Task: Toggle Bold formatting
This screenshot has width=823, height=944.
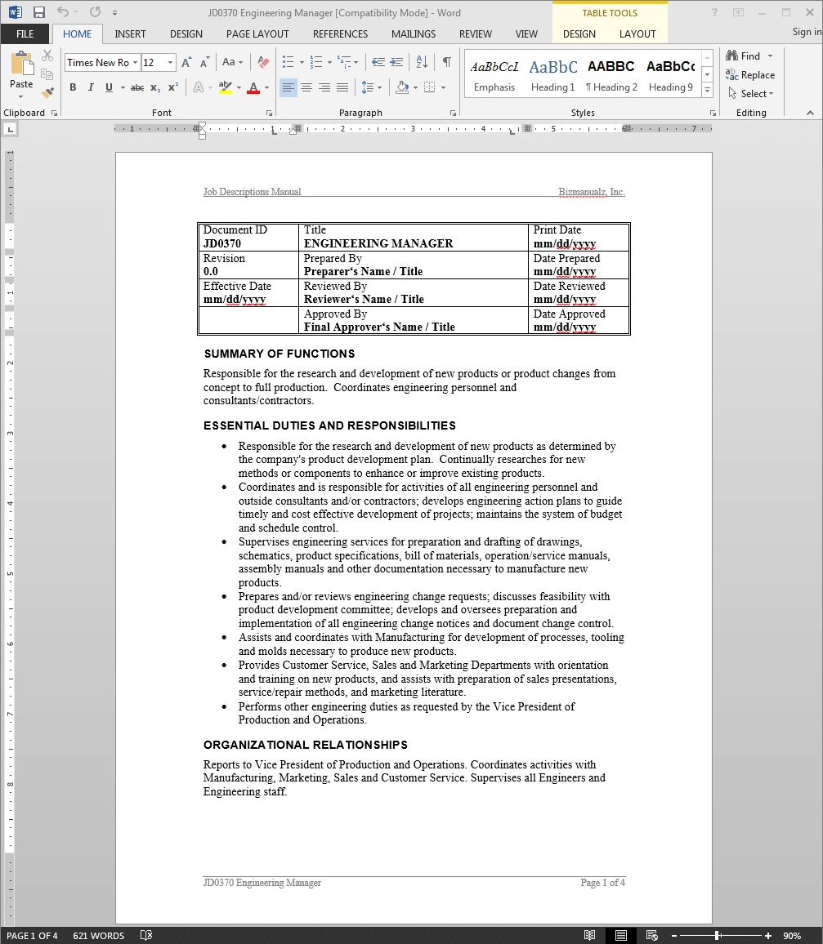Action: (x=73, y=88)
